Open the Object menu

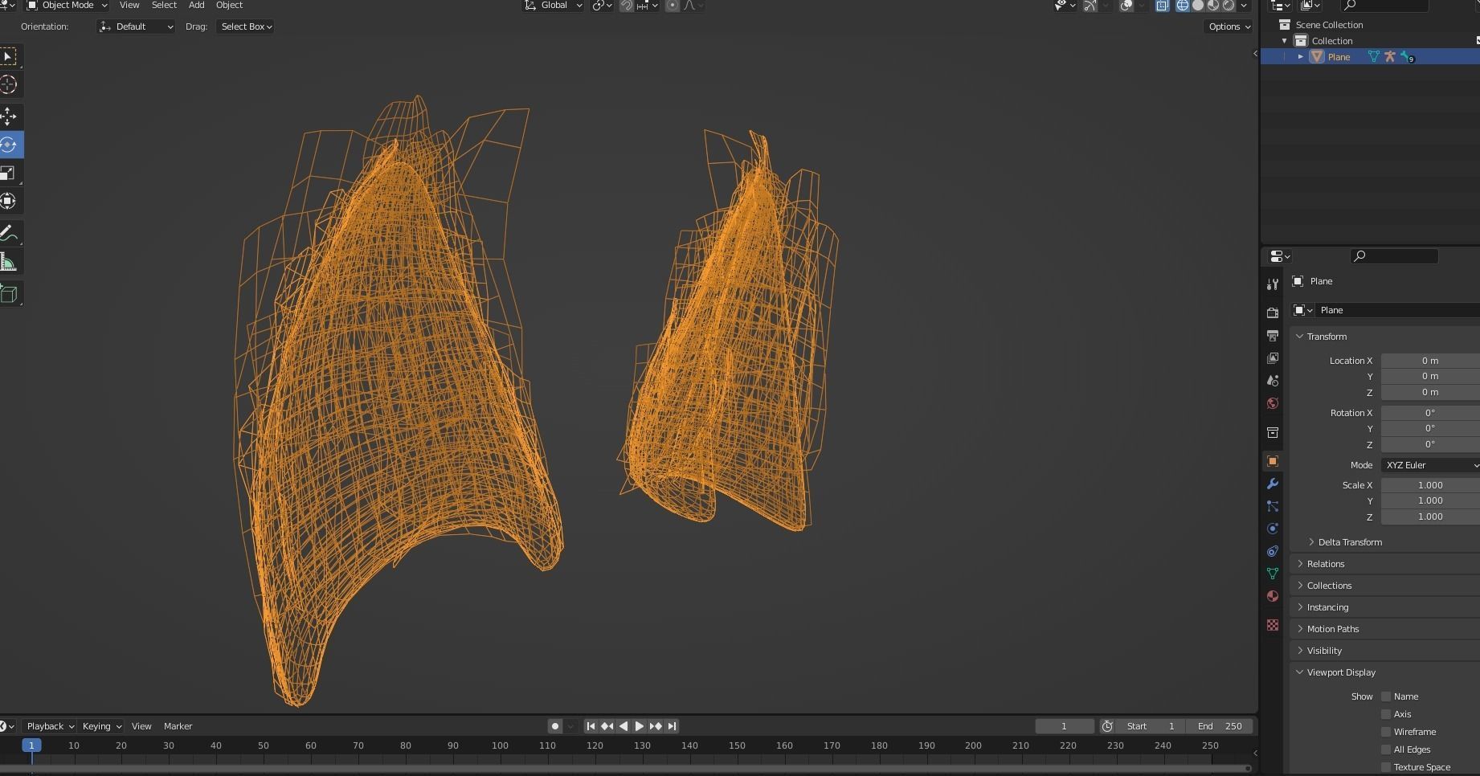[x=229, y=6]
